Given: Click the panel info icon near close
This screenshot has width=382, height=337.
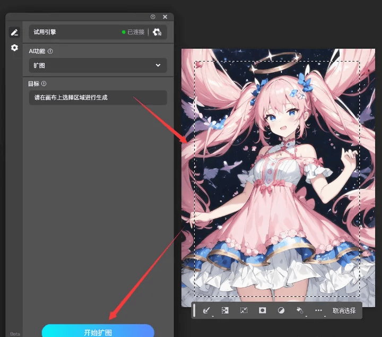Looking at the screenshot, I should tap(153, 16).
